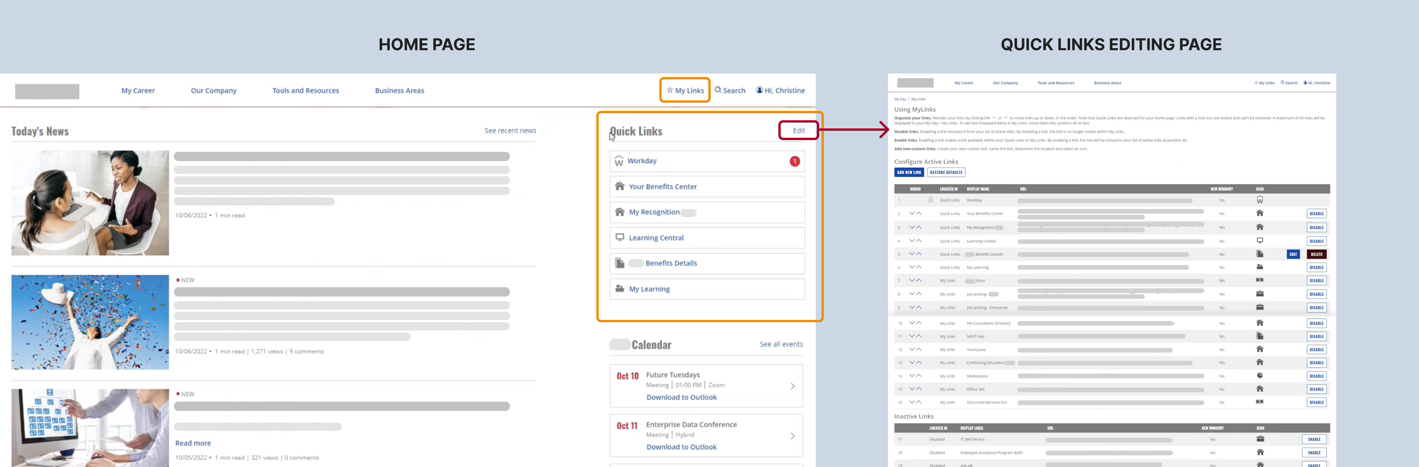Move My Recognition up with its up arrow
The image size is (1419, 467).
coord(919,227)
